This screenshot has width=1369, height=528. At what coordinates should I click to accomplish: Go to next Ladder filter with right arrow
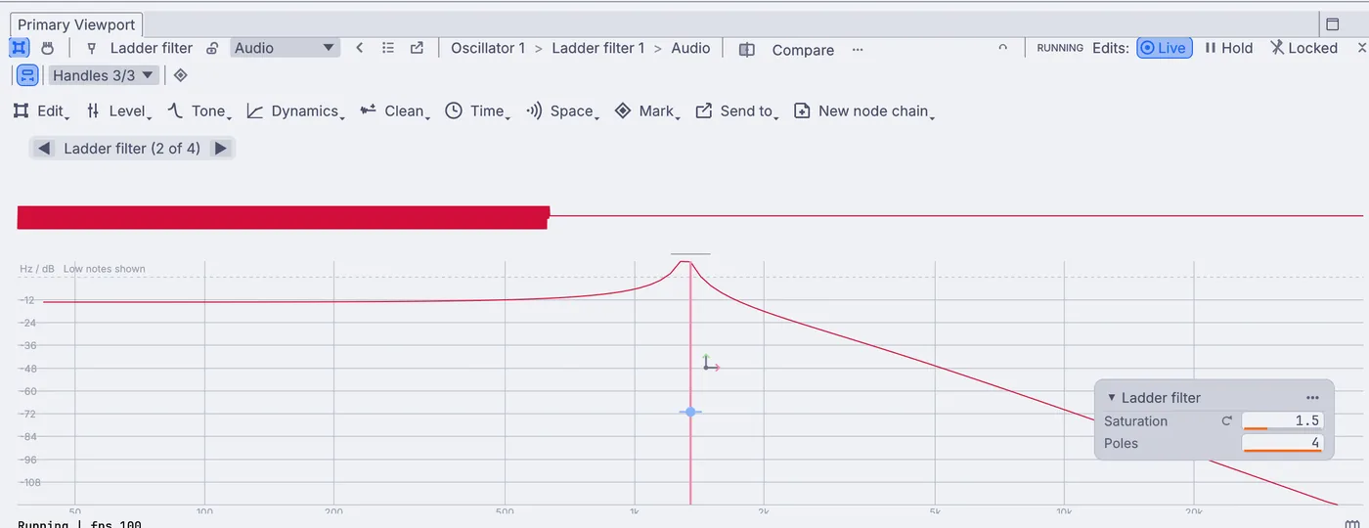pyautogui.click(x=221, y=149)
